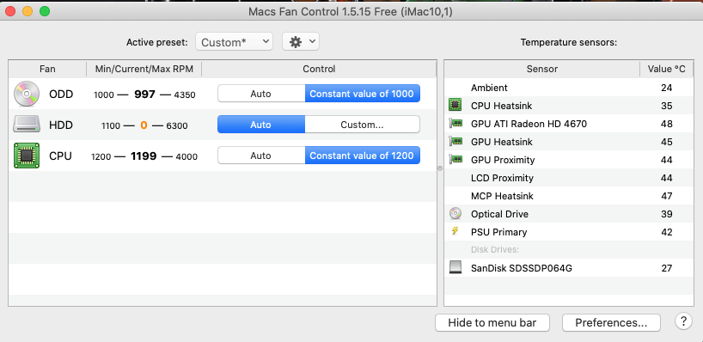This screenshot has width=703, height=342.
Task: Expand the gear settings dropdown menu
Action: tap(301, 42)
